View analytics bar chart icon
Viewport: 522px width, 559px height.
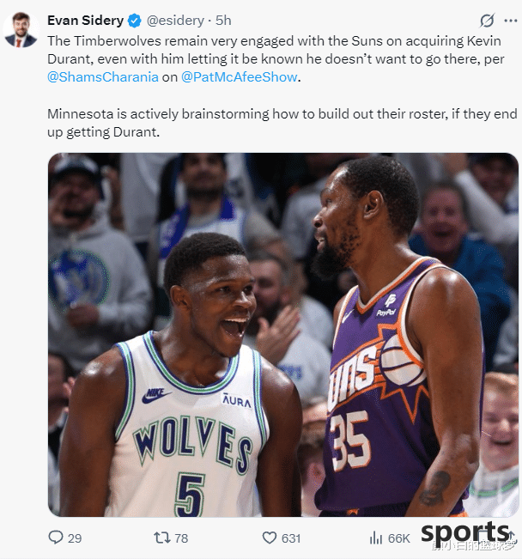pos(375,538)
